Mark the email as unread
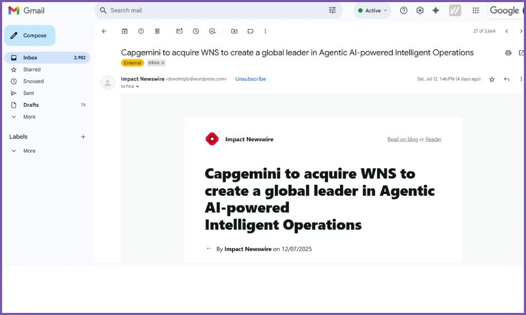 coord(179,31)
